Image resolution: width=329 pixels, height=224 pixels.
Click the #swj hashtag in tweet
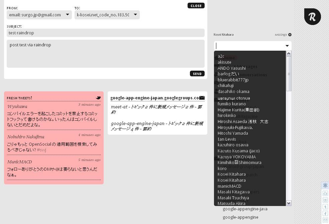click(41, 150)
